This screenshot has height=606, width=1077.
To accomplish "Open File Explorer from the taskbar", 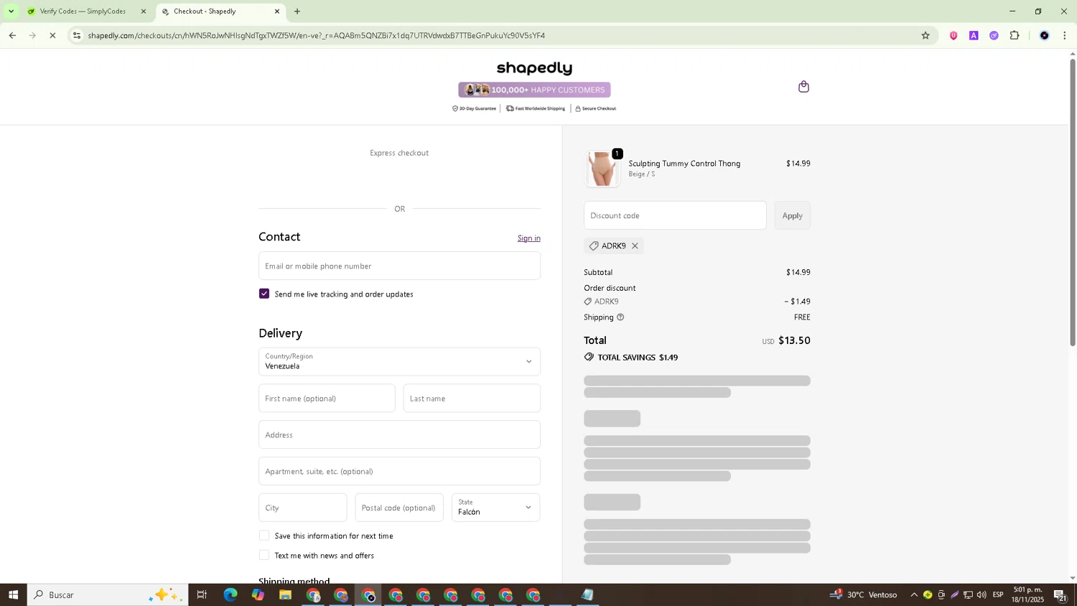I will click(285, 595).
